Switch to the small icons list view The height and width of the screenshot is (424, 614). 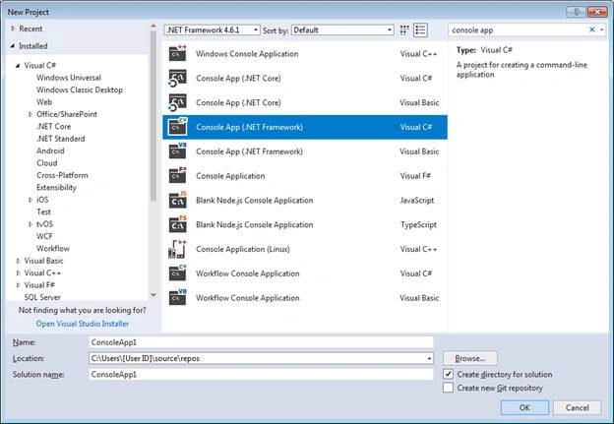tap(420, 30)
